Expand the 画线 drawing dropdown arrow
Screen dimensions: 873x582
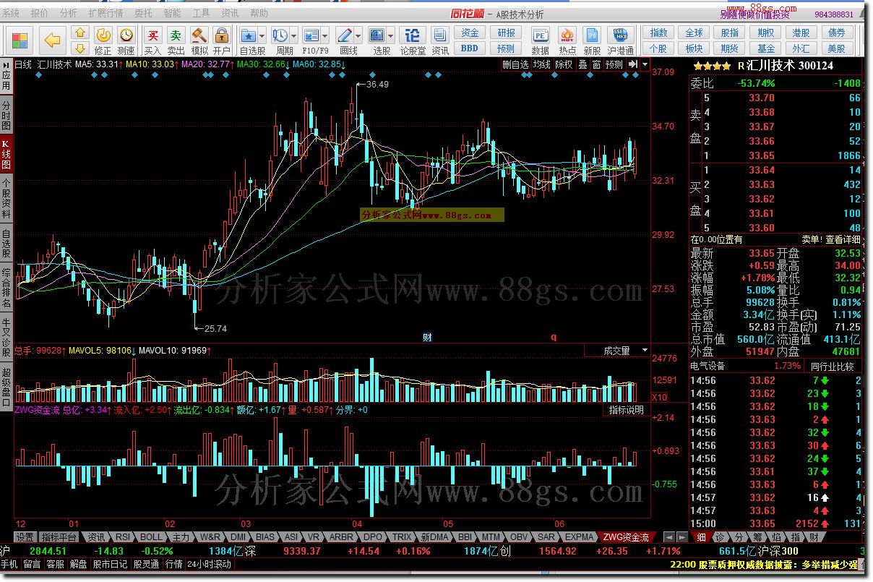[358, 35]
